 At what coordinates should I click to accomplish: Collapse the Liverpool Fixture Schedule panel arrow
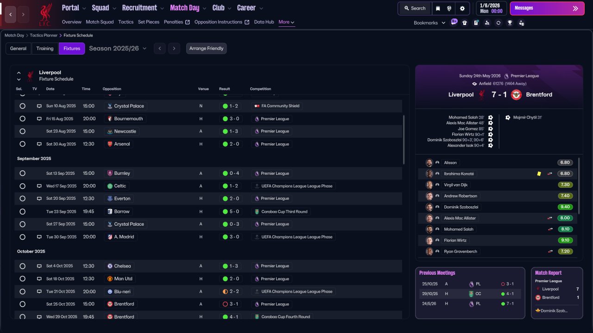(19, 73)
